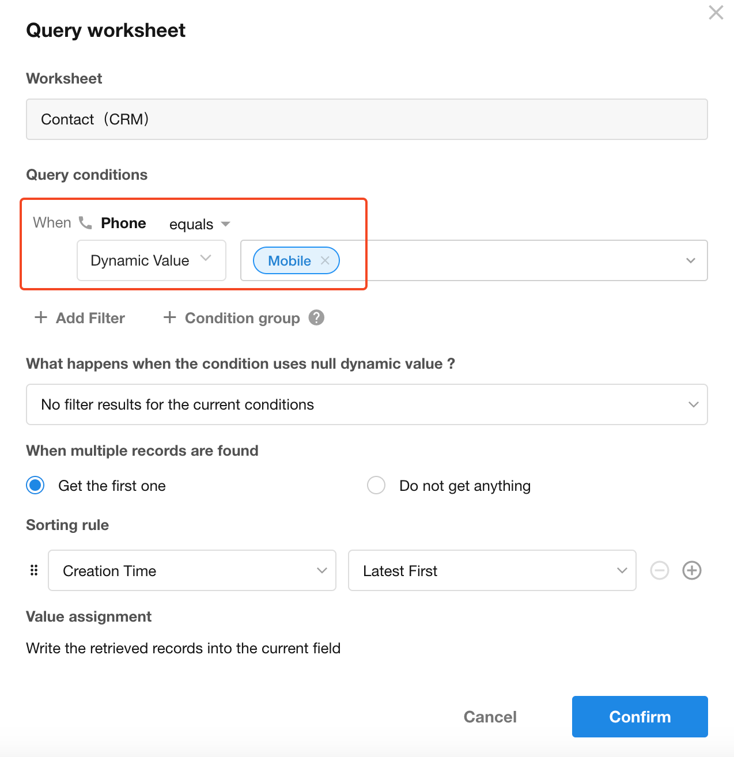Expand the null dynamic value behavior dropdown
The width and height of the screenshot is (734, 757).
point(366,404)
